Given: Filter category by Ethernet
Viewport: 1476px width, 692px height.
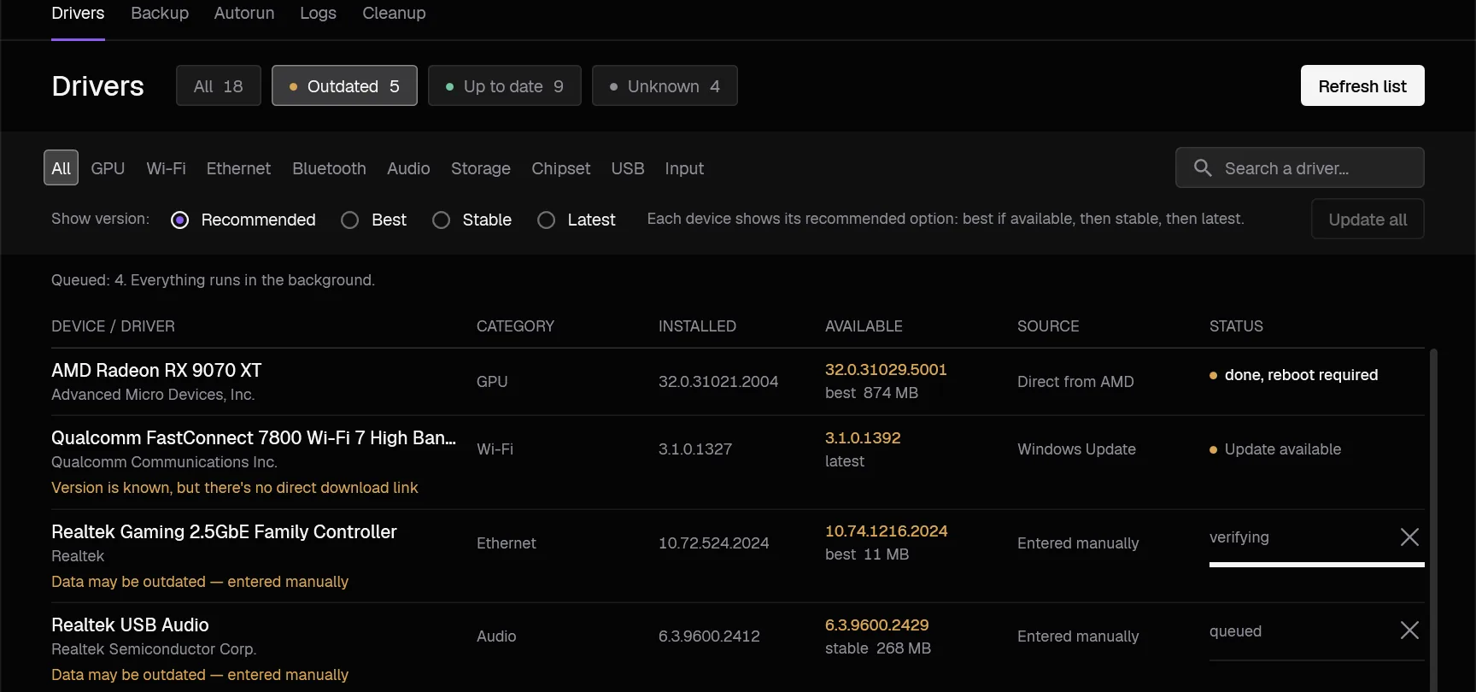Looking at the screenshot, I should click(x=238, y=168).
